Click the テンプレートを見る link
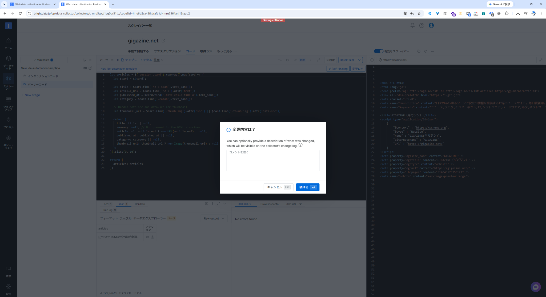This screenshot has width=546, height=297. (136, 60)
